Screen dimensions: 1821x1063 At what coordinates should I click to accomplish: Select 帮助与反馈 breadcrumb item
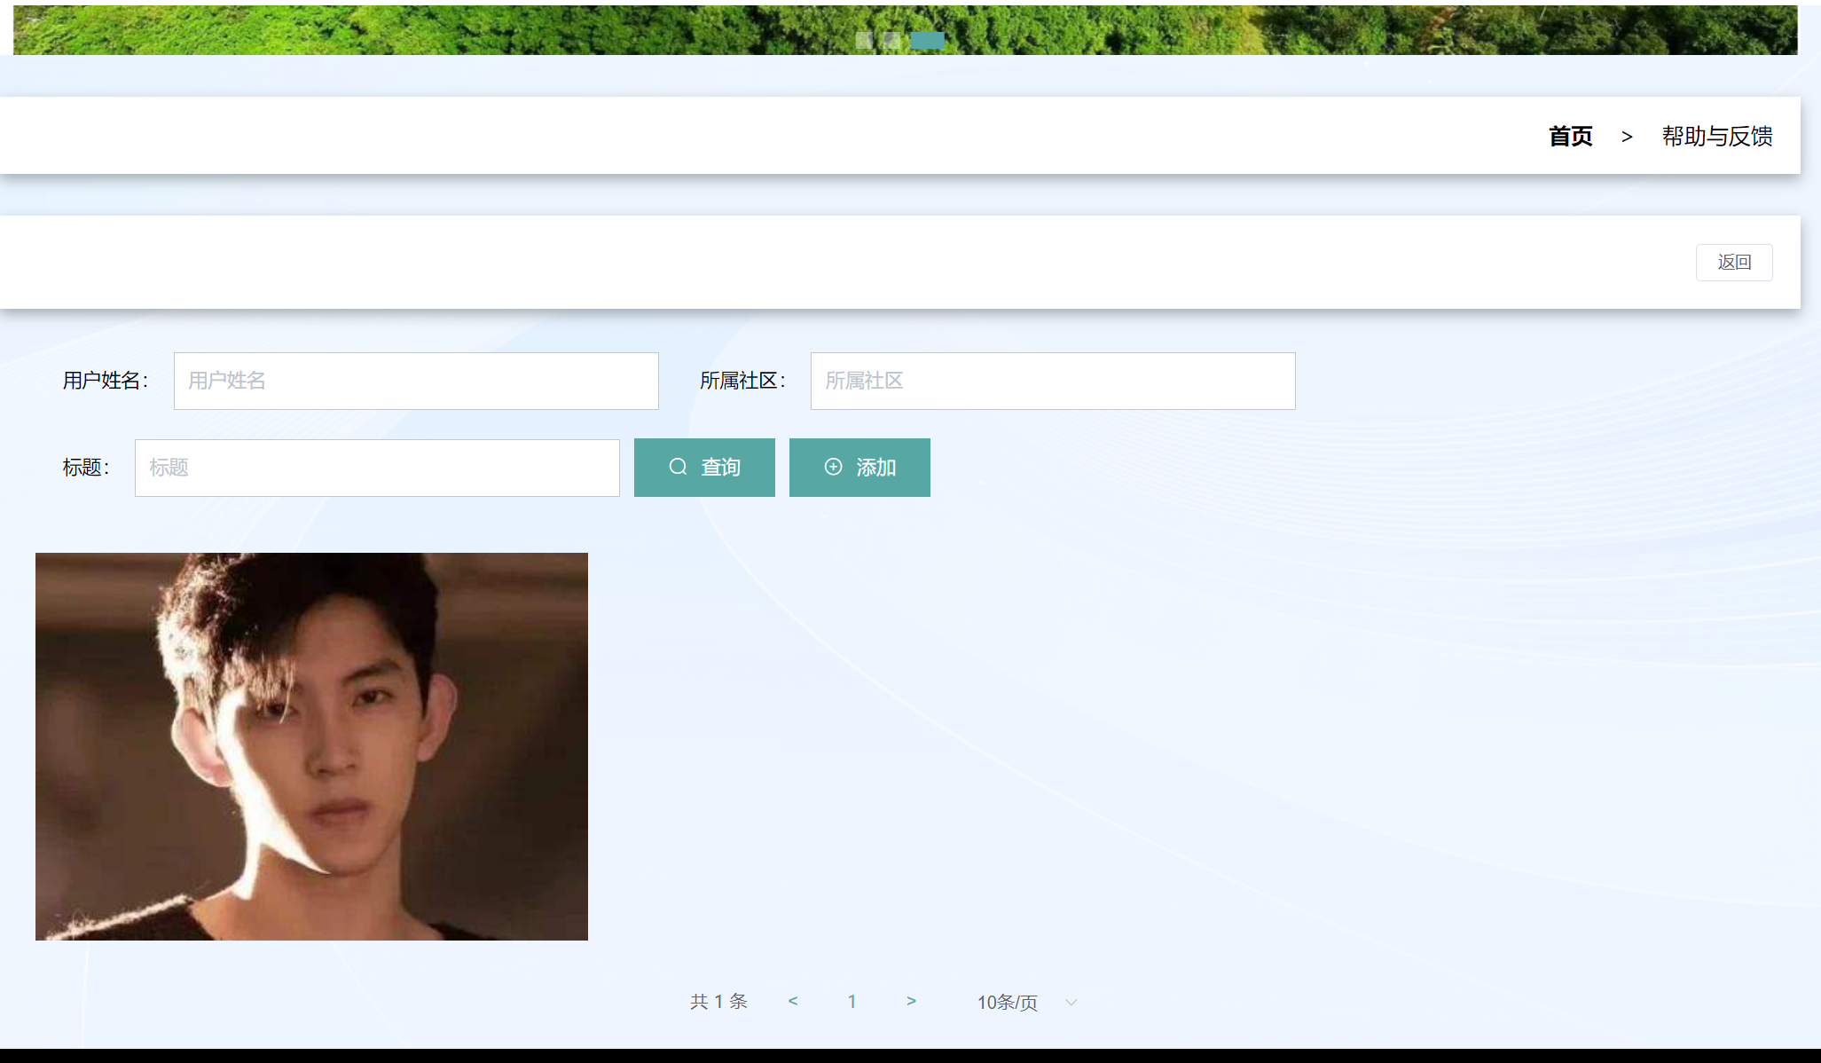(x=1715, y=136)
